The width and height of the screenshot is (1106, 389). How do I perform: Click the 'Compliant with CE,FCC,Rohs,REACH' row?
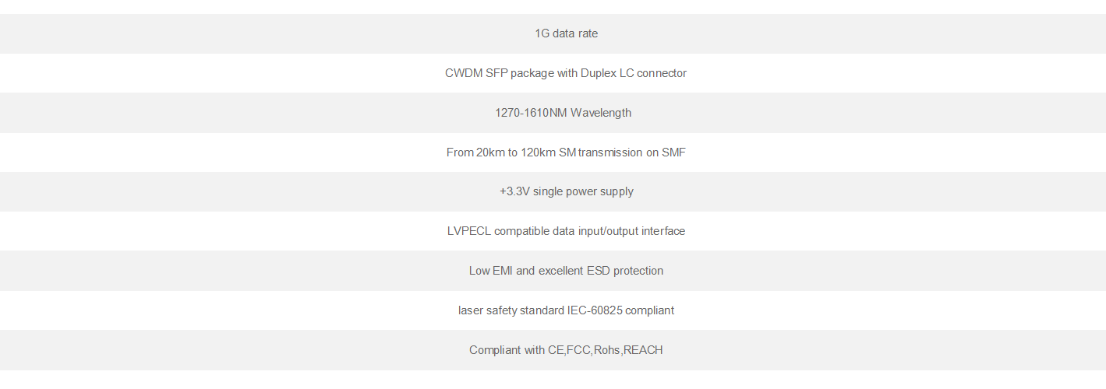click(566, 350)
